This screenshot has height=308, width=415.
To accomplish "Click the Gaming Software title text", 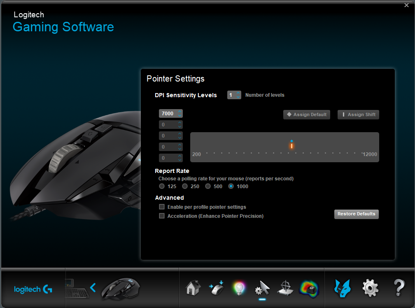I will coord(63,27).
